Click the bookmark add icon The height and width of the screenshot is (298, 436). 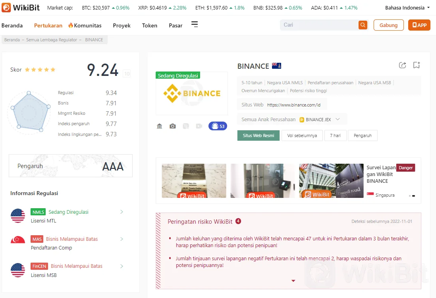click(416, 65)
